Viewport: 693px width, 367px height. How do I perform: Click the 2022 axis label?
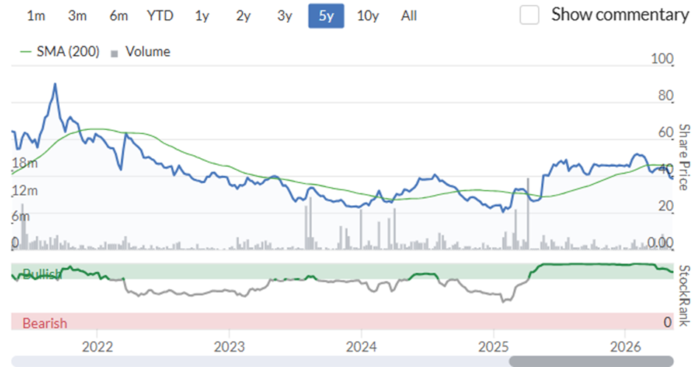click(x=97, y=346)
